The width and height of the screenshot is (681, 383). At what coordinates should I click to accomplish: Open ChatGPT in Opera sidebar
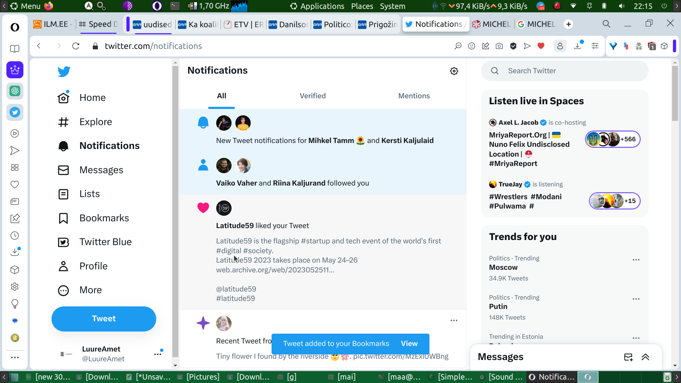[x=15, y=91]
